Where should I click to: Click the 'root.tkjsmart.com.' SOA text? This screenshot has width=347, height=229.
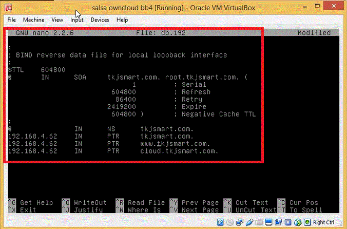tap(202, 77)
